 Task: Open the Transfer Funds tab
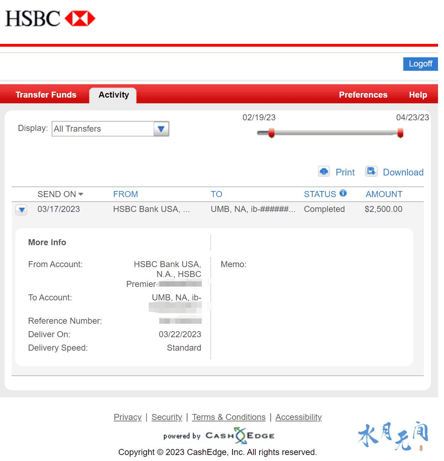[46, 95]
